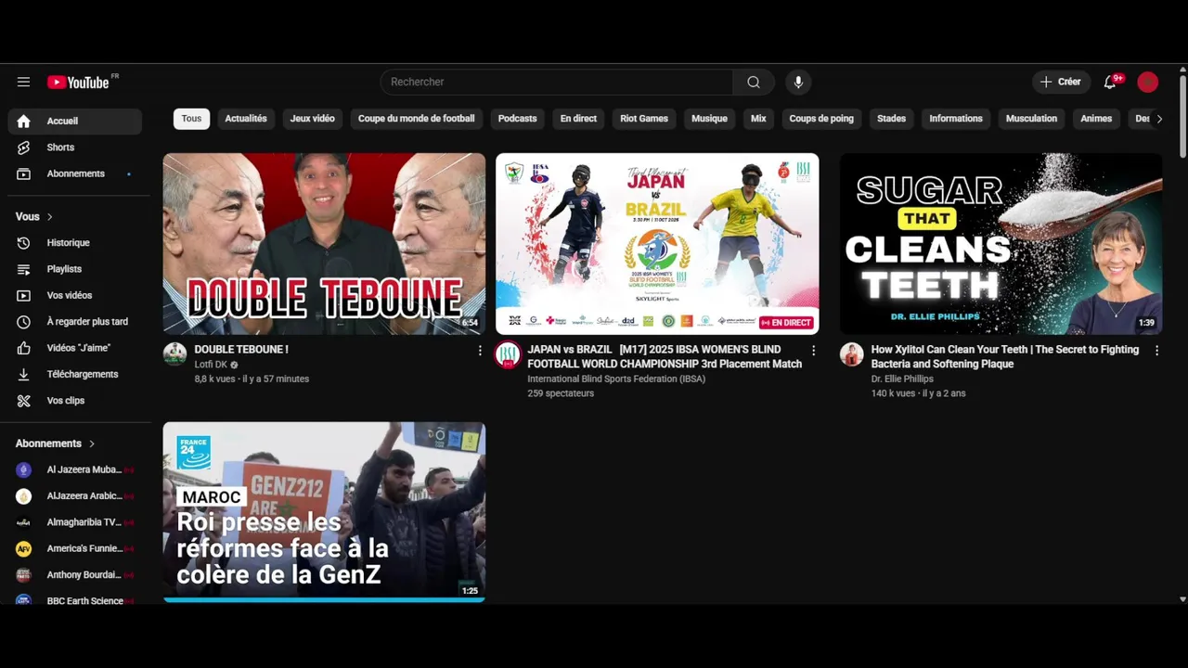Select the Mix filter chip
The image size is (1188, 668).
[758, 119]
